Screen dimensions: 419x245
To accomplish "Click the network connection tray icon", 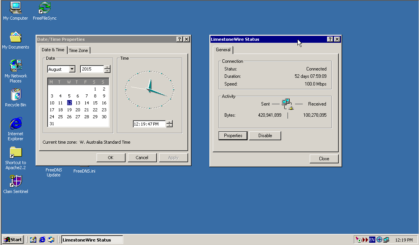I will click(x=386, y=240).
